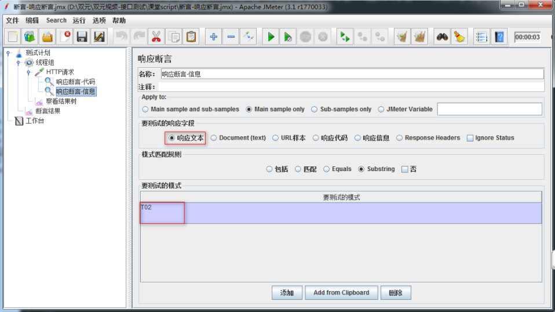Screen dimensions: 555x312
Task: Click the T02 pattern row
Action: pos(341,213)
